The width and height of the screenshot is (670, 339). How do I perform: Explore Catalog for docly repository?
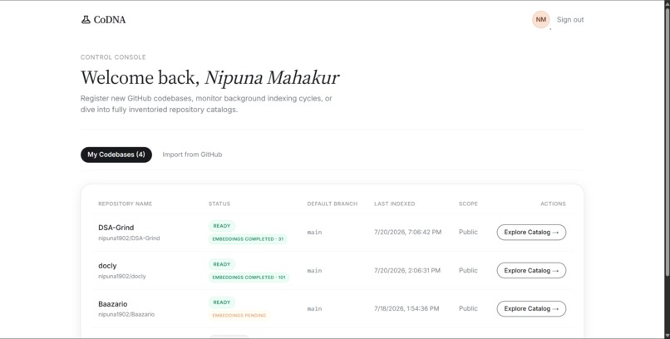tap(531, 270)
